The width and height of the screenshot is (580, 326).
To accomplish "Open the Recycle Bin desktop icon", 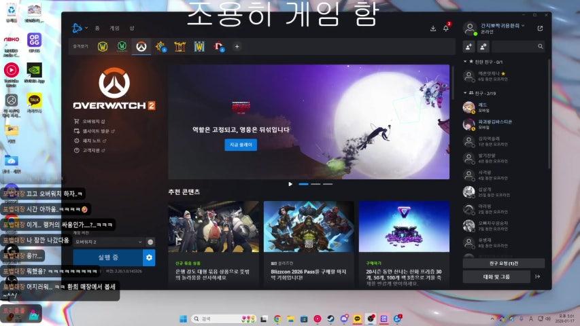I will [12, 12].
